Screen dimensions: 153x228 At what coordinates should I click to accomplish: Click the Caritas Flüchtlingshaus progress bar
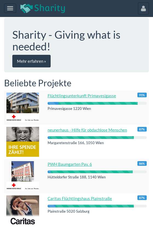pyautogui.click(x=97, y=206)
